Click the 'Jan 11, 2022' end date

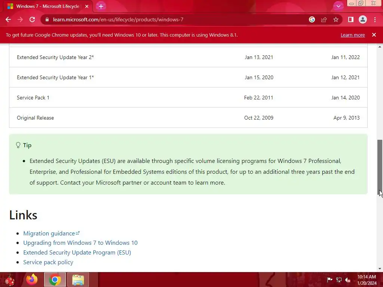345,57
